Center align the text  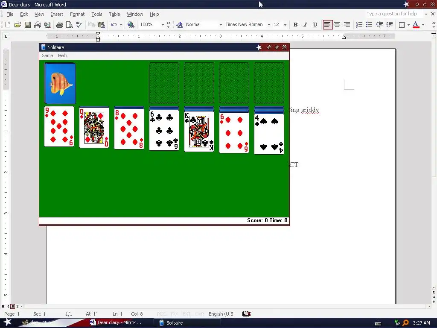click(x=337, y=25)
